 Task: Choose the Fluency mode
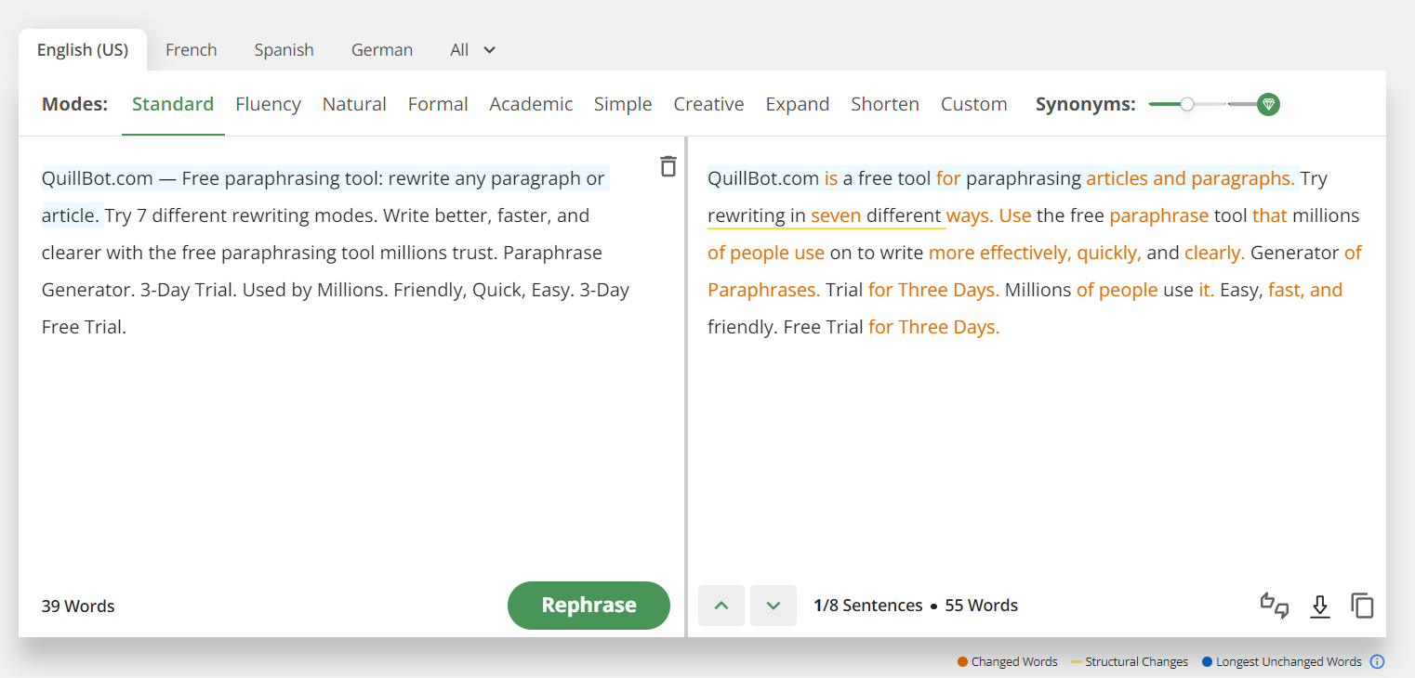(x=268, y=104)
